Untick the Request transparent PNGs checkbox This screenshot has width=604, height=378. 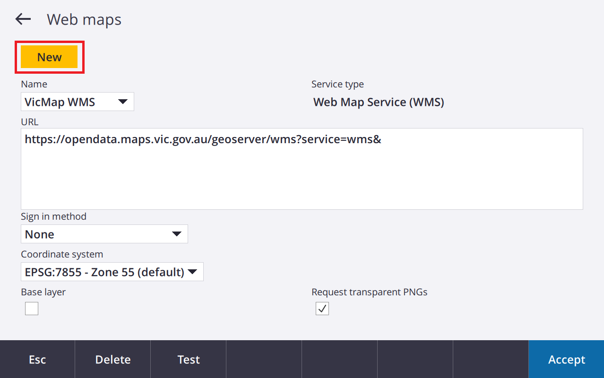322,309
